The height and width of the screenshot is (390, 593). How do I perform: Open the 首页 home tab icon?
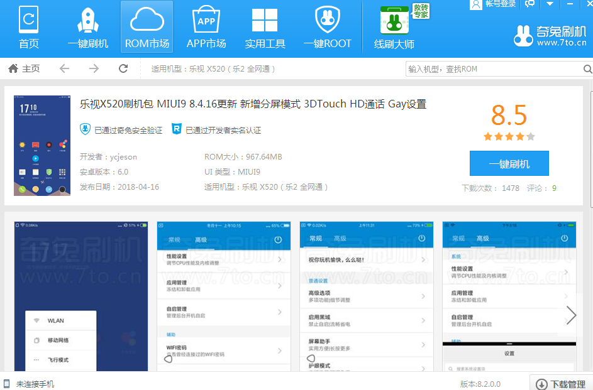[29, 19]
